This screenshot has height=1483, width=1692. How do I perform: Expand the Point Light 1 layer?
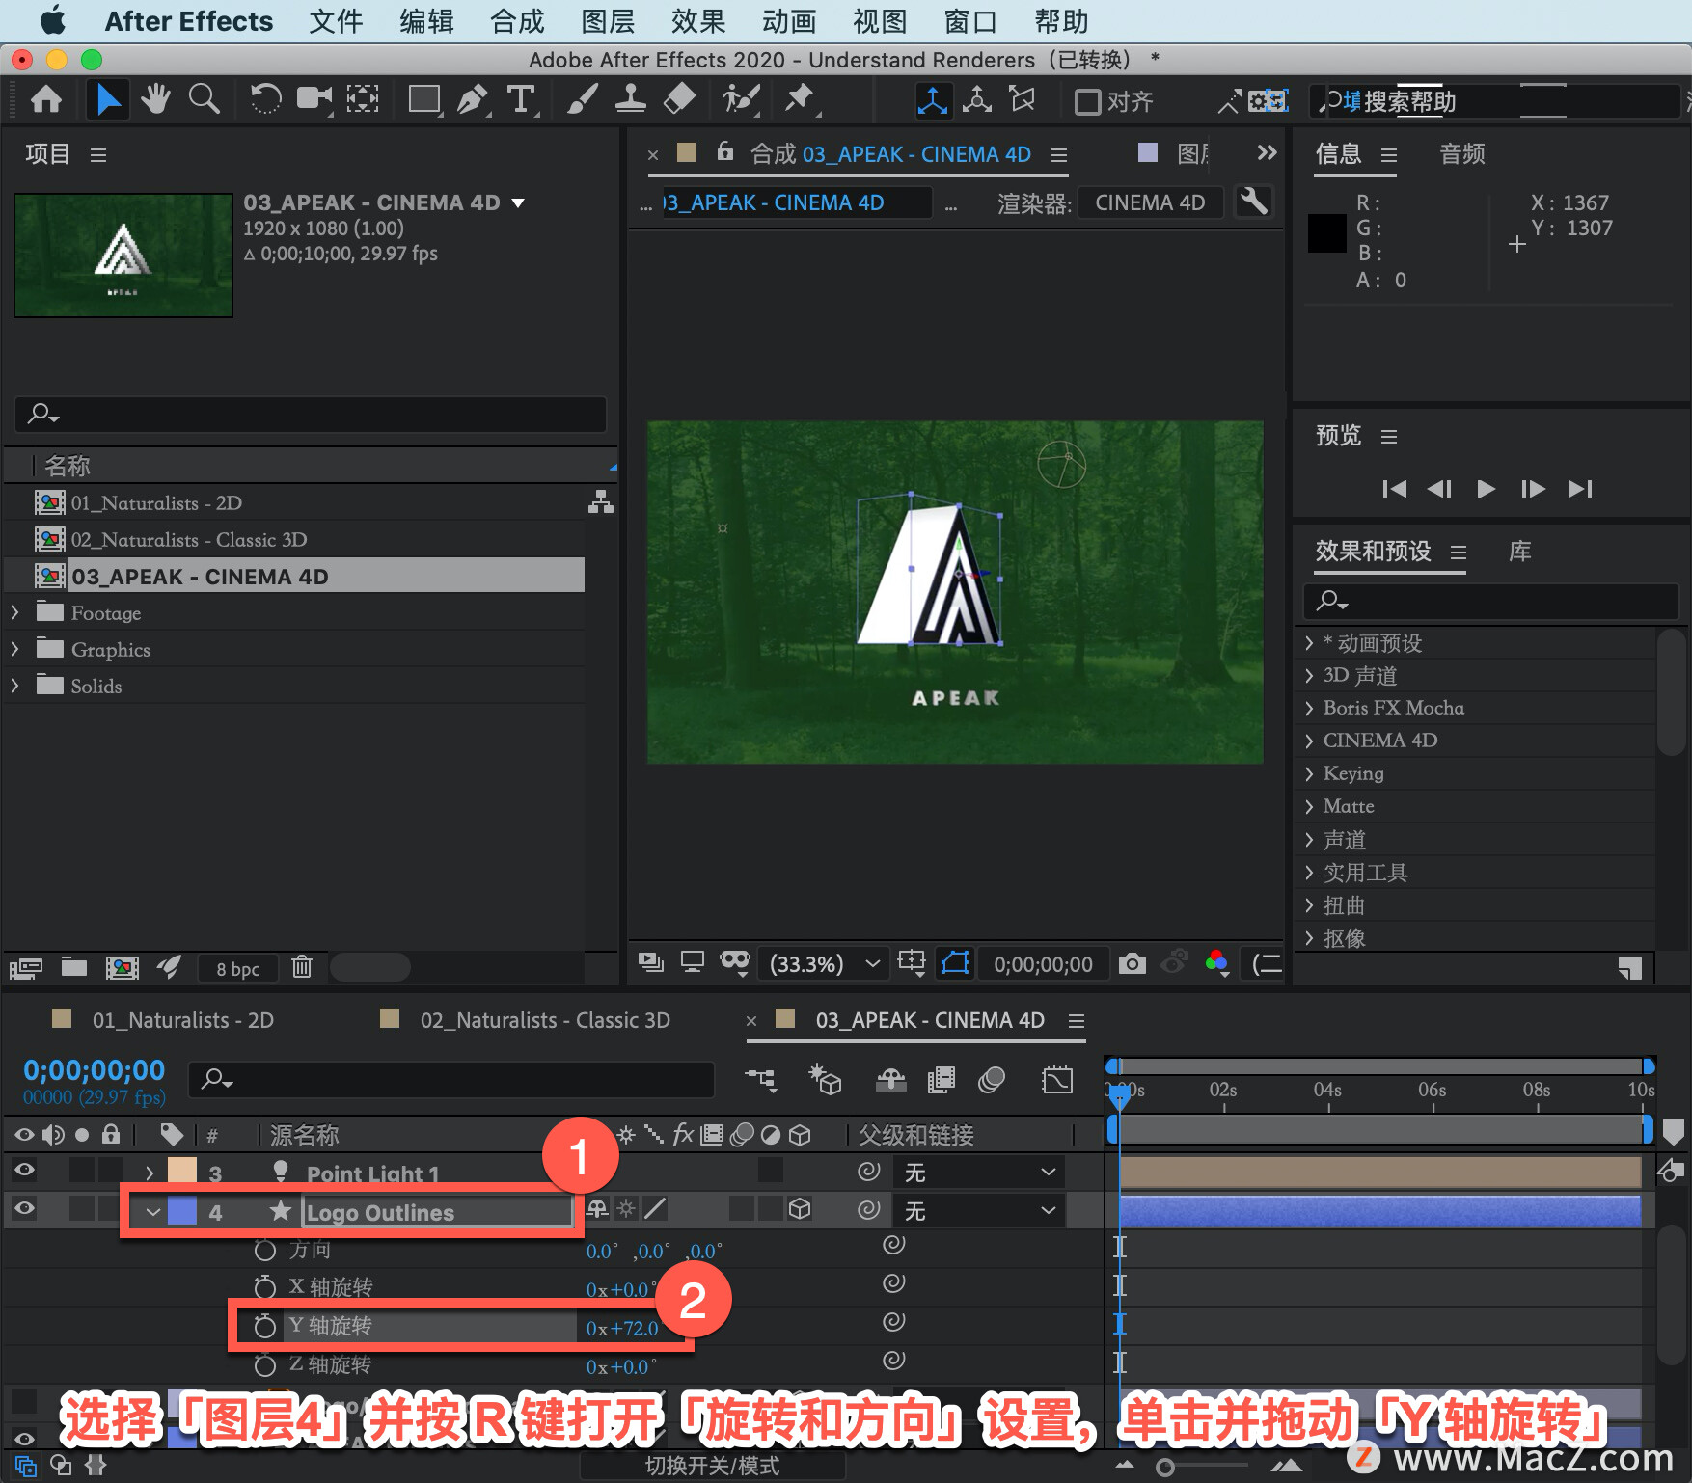point(150,1173)
